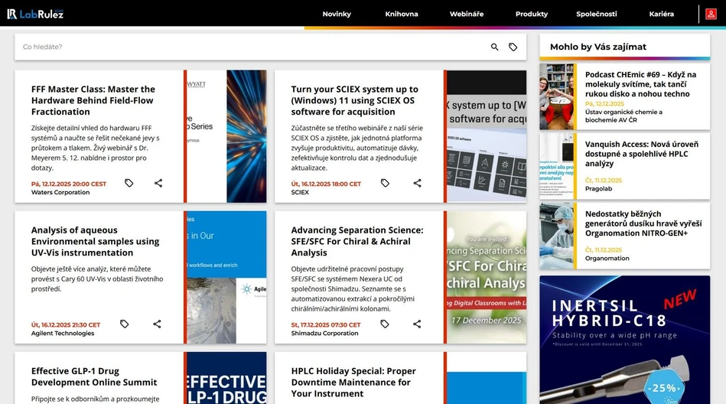726x404 pixels.
Task: Switch to the Webináře section
Action: point(467,14)
